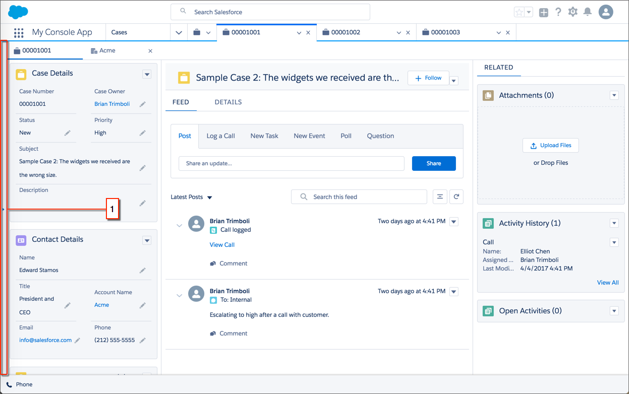Image resolution: width=629 pixels, height=394 pixels.
Task: Open the global actions plus icon
Action: (x=543, y=12)
